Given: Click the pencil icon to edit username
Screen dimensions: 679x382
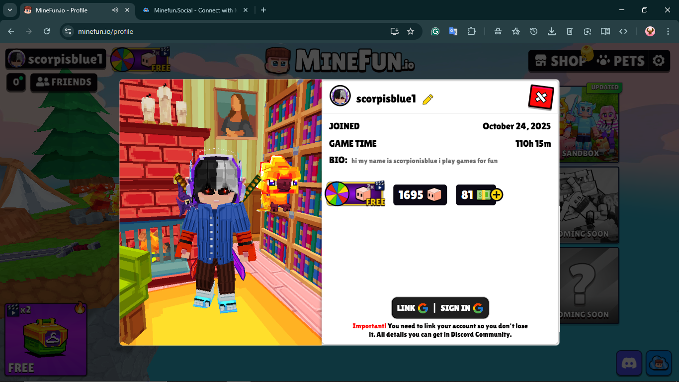Looking at the screenshot, I should coord(427,99).
